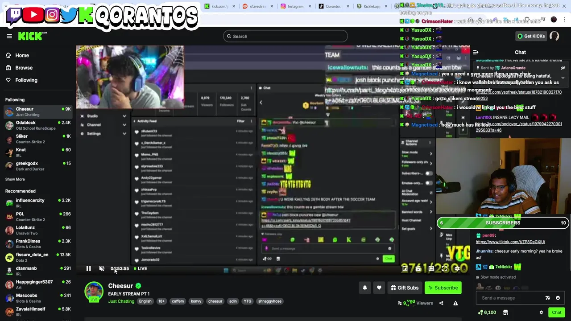
Task: Toggle fullscreen on video player
Action: [x=444, y=268]
